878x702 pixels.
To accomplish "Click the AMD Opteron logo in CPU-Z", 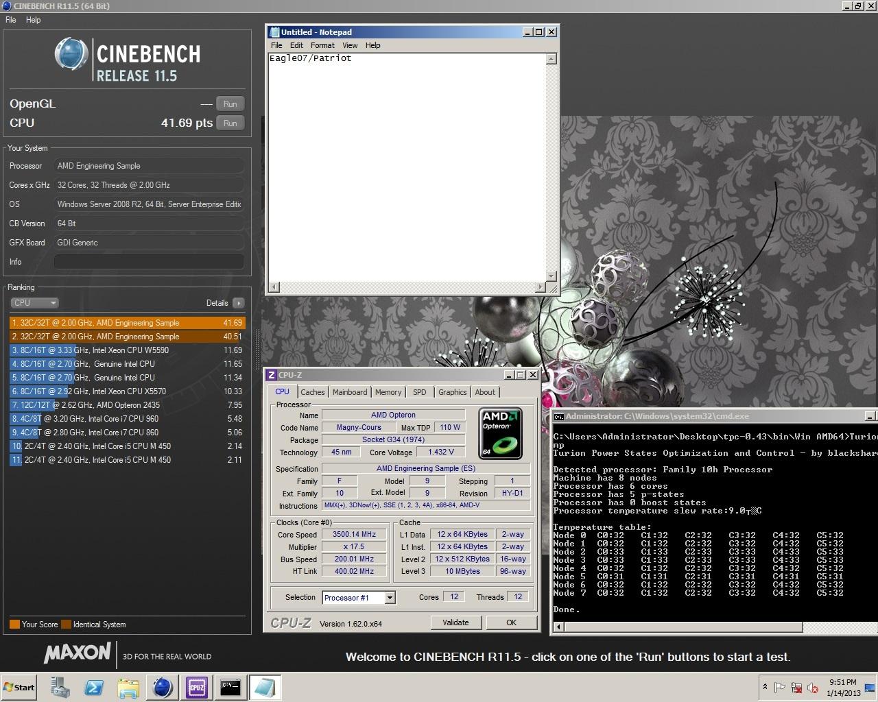I will (500, 433).
